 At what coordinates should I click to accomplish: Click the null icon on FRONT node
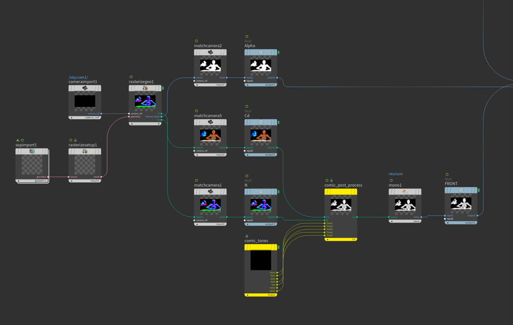461,190
